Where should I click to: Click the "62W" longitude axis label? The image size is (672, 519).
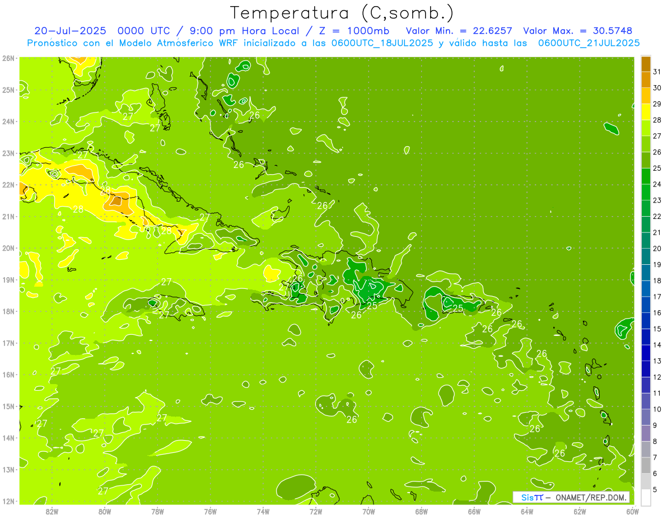point(580,512)
